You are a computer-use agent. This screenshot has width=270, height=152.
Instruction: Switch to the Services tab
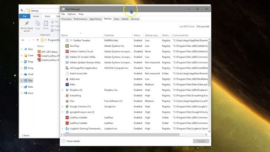[x=135, y=19]
